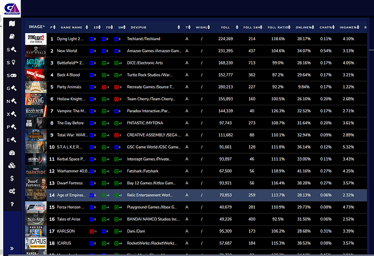Sort by 7D column header
The image size is (374, 256).
coord(109,27)
